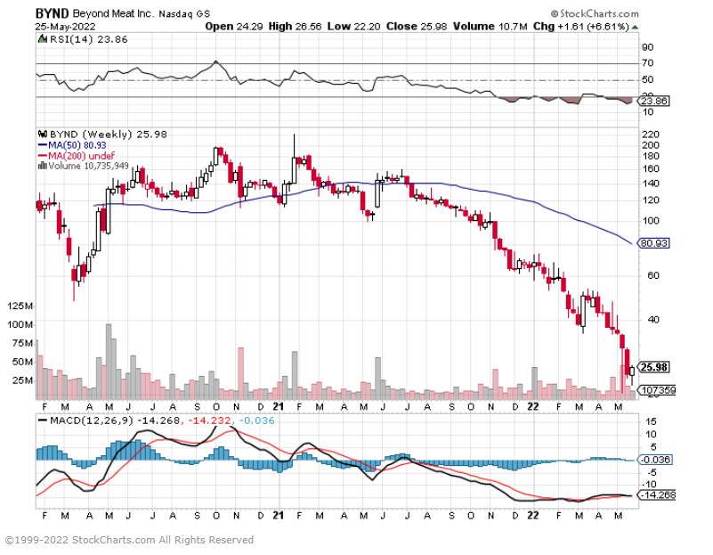The height and width of the screenshot is (555, 713).
Task: Click the -10 level on the MACD axis
Action: (x=651, y=485)
